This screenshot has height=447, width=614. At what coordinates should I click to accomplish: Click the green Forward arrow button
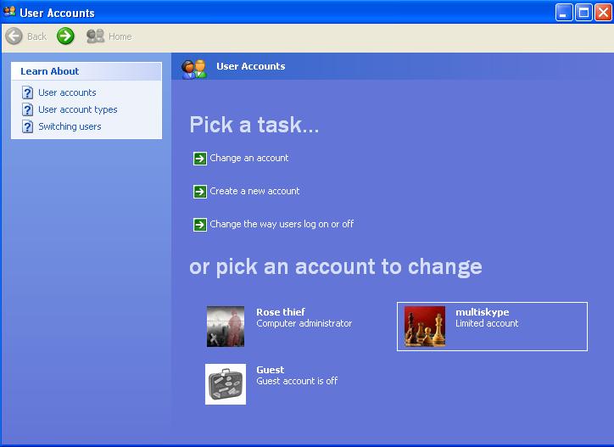coord(65,36)
